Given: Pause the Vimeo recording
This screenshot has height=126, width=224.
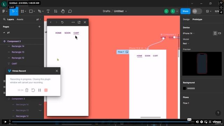Looking at the screenshot, I should coord(40,90).
